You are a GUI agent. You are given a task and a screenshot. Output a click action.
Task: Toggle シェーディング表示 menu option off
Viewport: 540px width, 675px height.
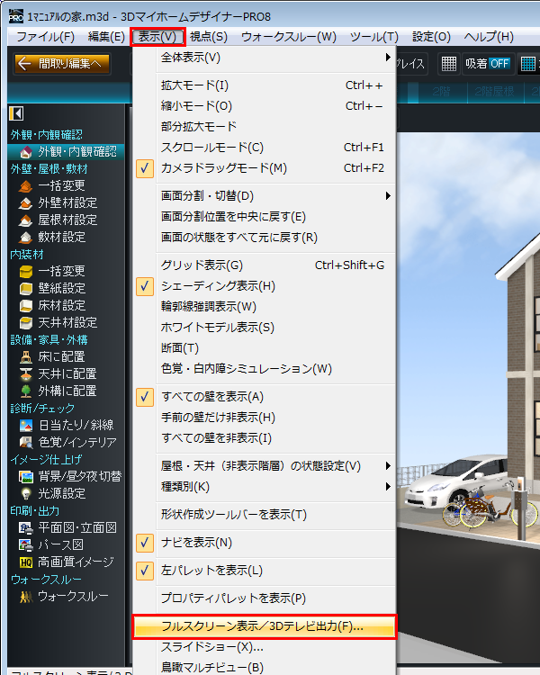(218, 285)
